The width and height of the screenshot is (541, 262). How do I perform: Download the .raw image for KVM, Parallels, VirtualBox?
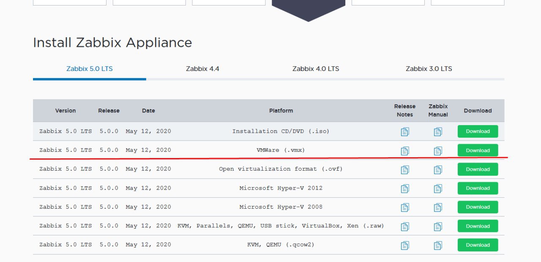478,226
